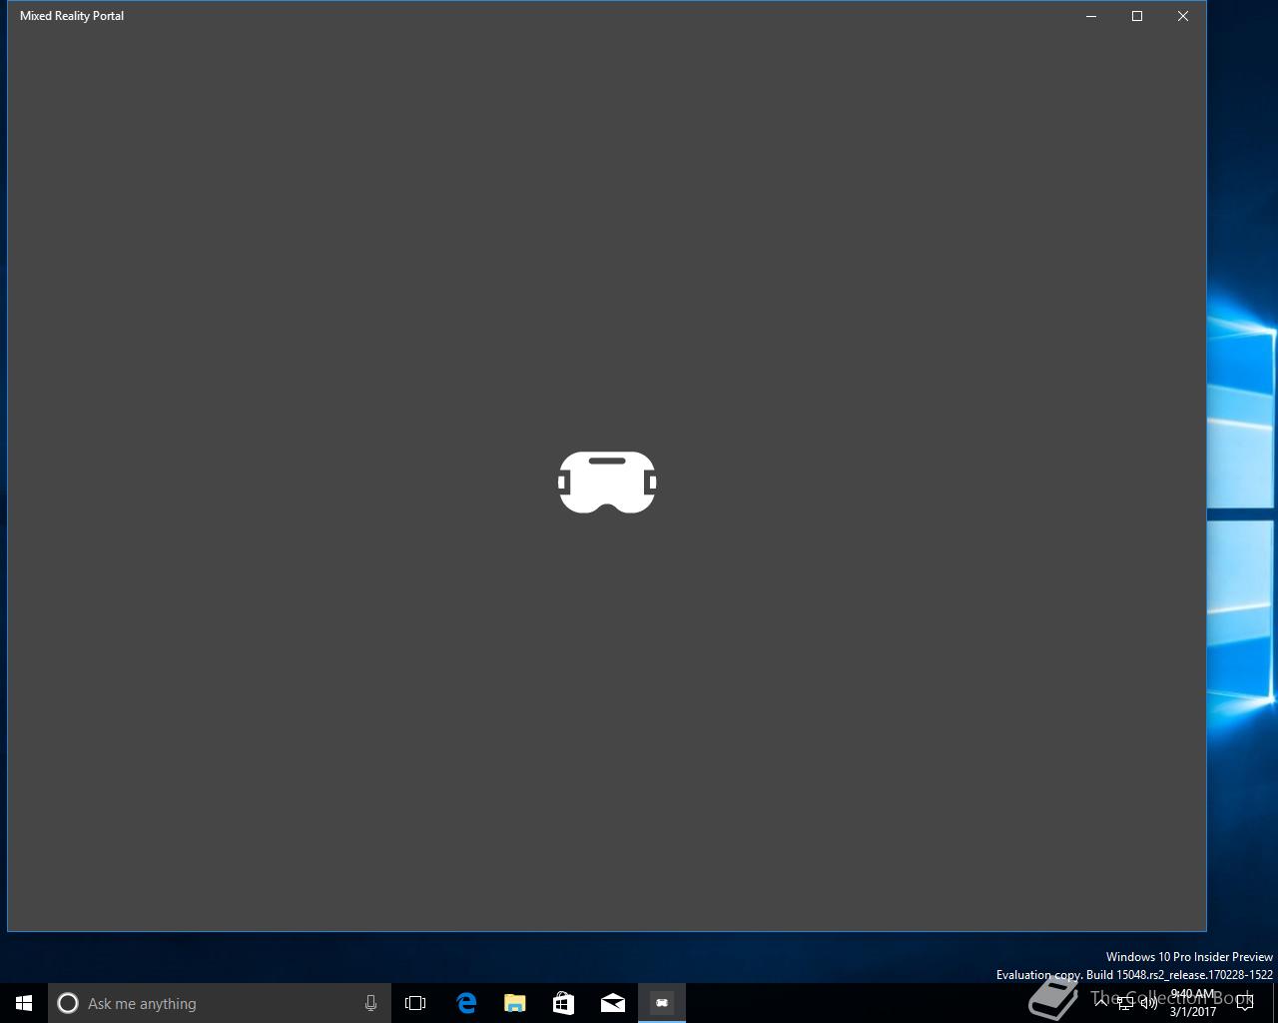The width and height of the screenshot is (1278, 1023).
Task: Activate the Cortana microphone icon
Action: 370,1003
